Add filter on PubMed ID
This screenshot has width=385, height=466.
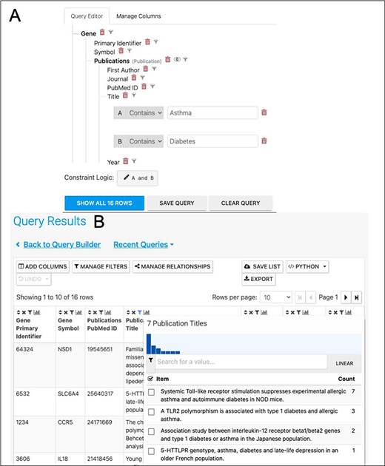coord(153,87)
